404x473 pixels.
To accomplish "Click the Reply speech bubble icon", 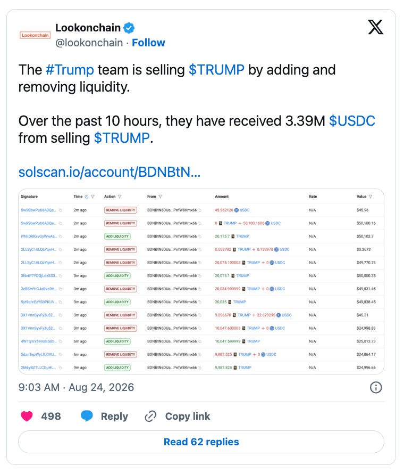I will 87,417.
